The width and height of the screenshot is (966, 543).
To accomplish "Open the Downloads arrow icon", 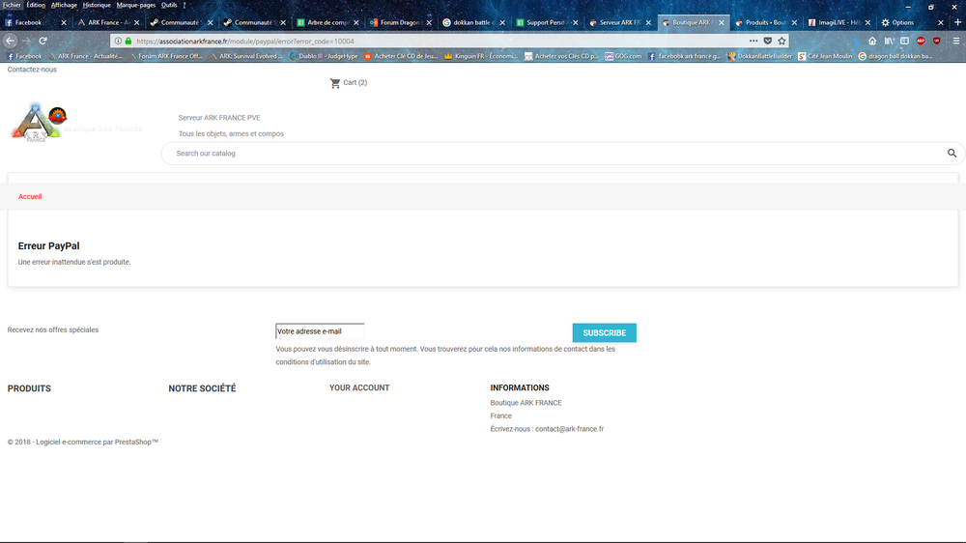I will 856,41.
